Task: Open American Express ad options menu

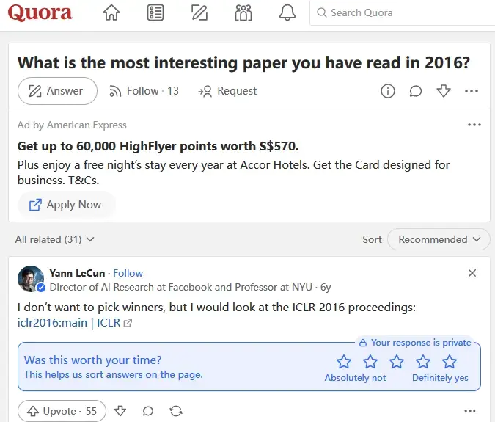Action: point(474,125)
